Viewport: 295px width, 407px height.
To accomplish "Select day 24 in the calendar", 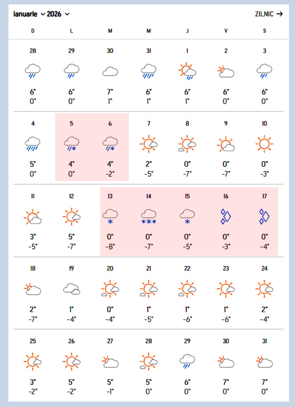I will (x=264, y=268).
